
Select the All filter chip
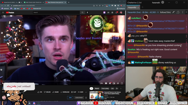tap(91, 88)
